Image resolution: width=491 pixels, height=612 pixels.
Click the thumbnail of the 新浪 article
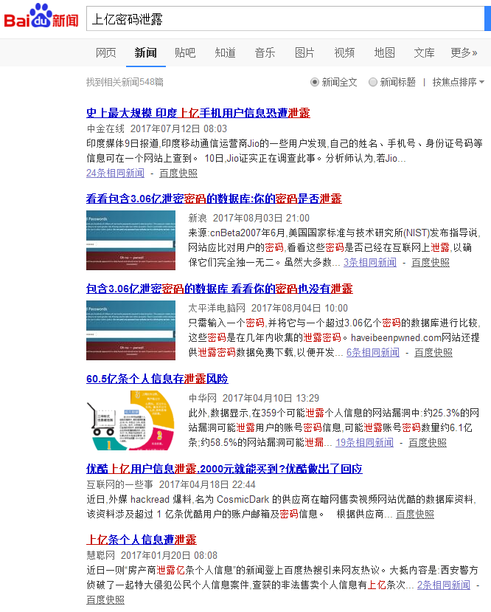(130, 241)
